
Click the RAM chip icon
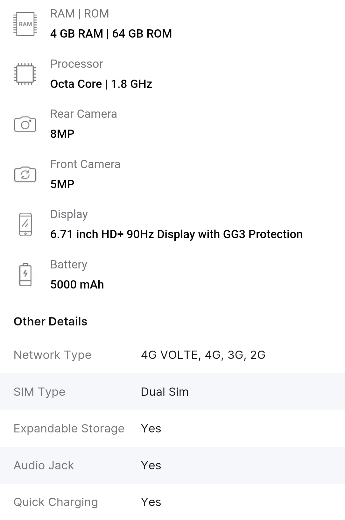coord(25,24)
